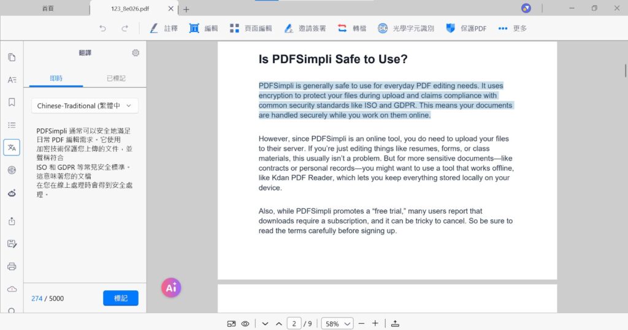Go to previous page up chevron
Screen dimensions: 628x330
(x=279, y=324)
